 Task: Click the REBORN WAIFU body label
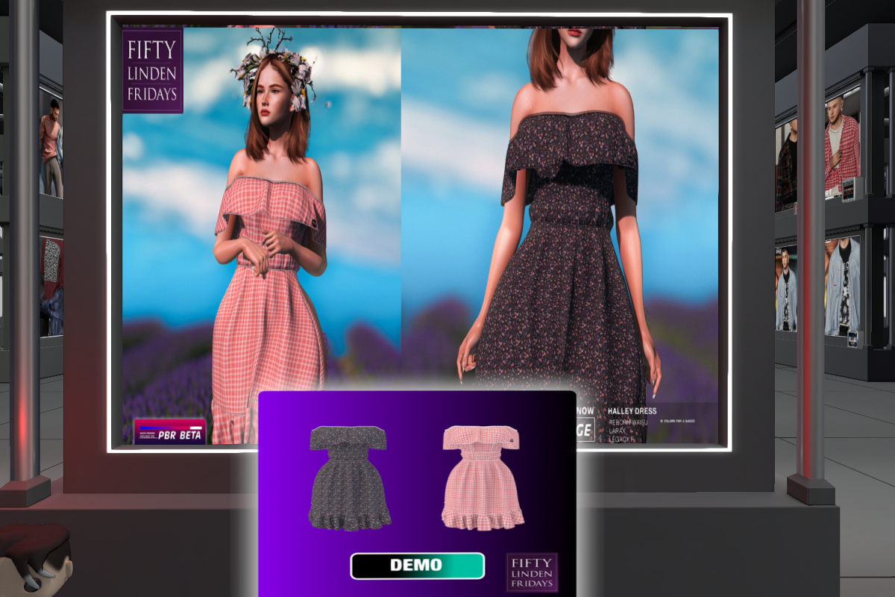pos(628,422)
